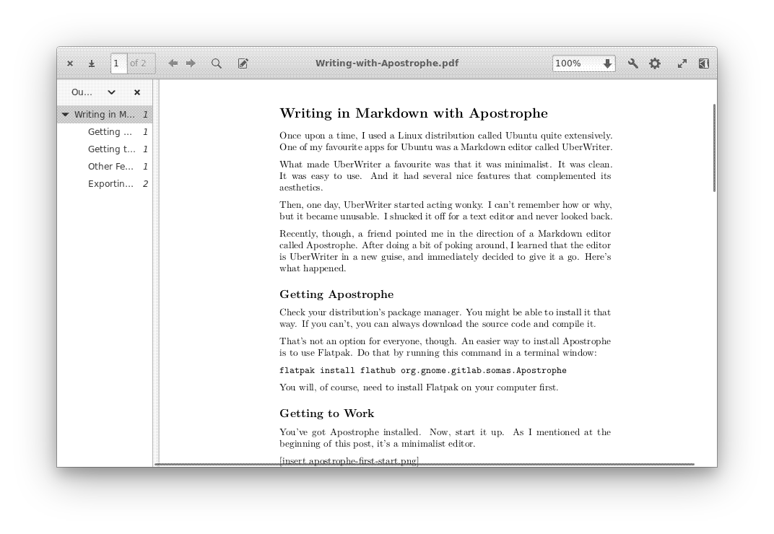774x534 pixels.
Task: Select the 'Getting t...' outline entry
Action: pos(105,149)
